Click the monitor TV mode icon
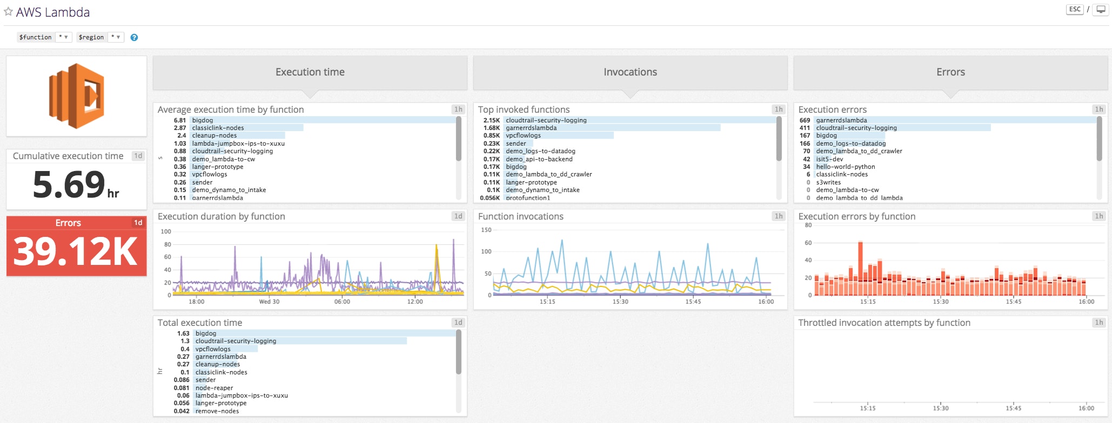 pos(1100,10)
